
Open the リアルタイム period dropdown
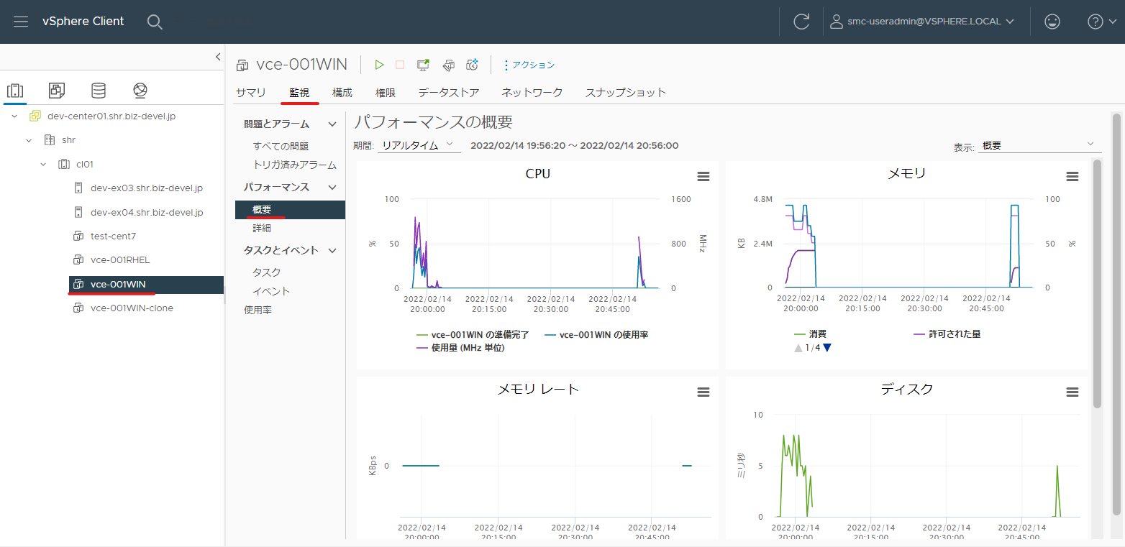(x=419, y=145)
